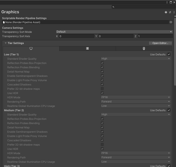
Task: Toggle Tier 2 Use HDR checkbox
Action: tap(102, 149)
